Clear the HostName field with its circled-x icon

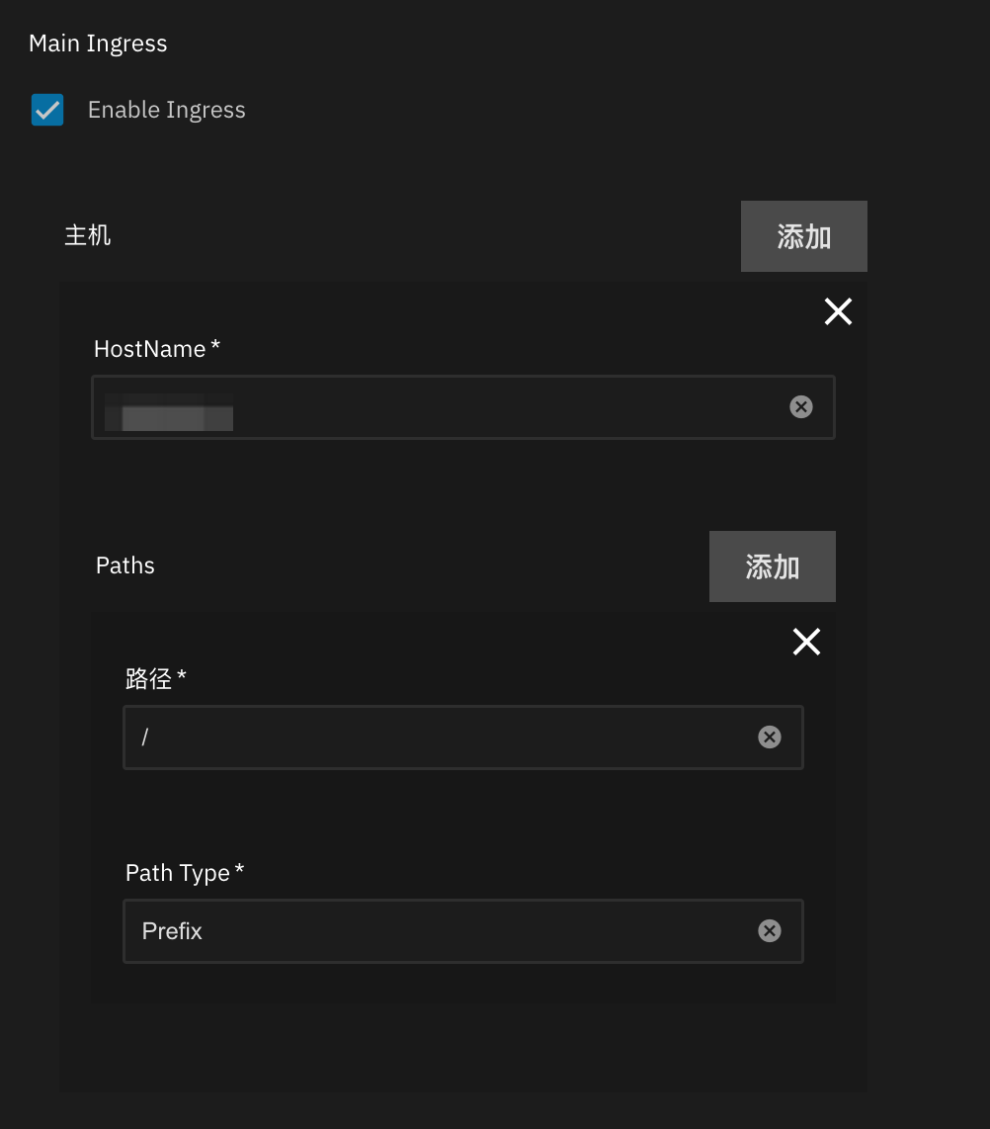[x=801, y=406]
